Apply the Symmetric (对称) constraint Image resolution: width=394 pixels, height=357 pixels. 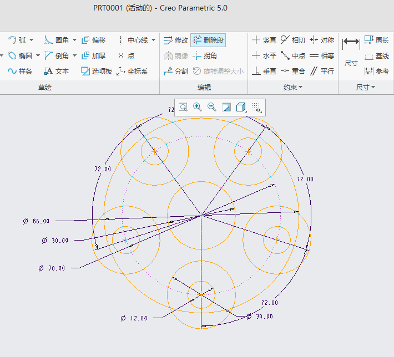322,40
